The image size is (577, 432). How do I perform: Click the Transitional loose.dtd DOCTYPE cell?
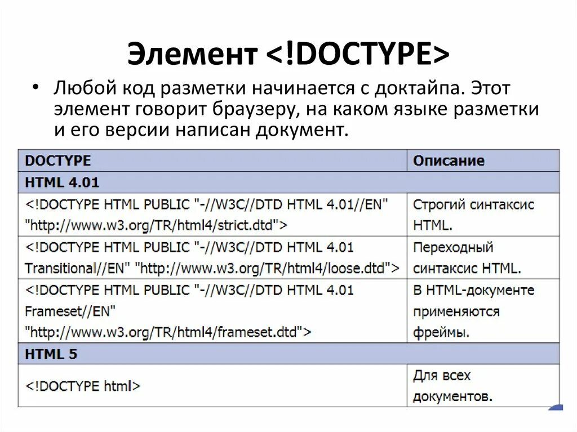[212, 257]
